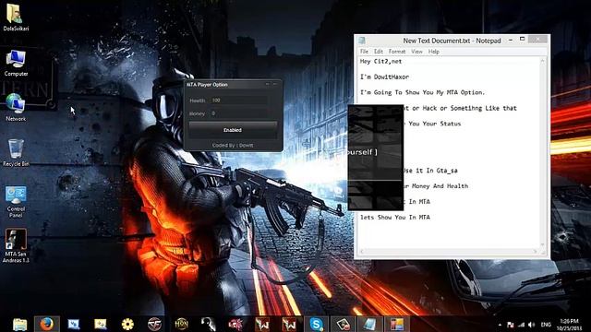Screen dimensions: 591x332
Task: Click the yellow gear-flower taskbar icon
Action: (127, 324)
